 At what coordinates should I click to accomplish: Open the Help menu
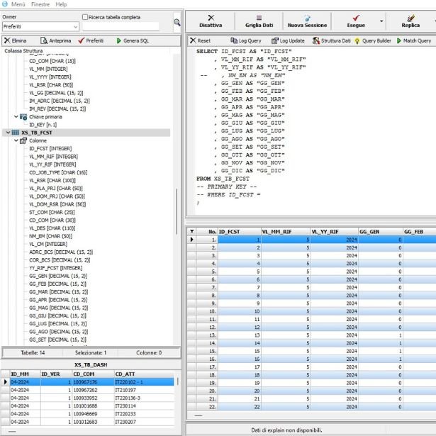pos(61,4)
